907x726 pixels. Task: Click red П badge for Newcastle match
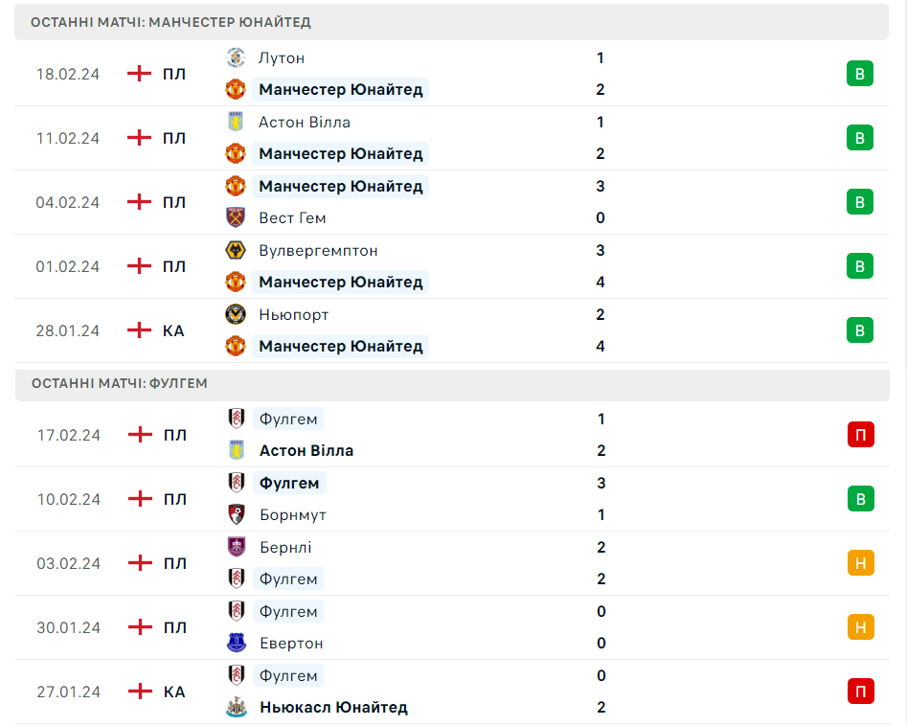click(860, 692)
